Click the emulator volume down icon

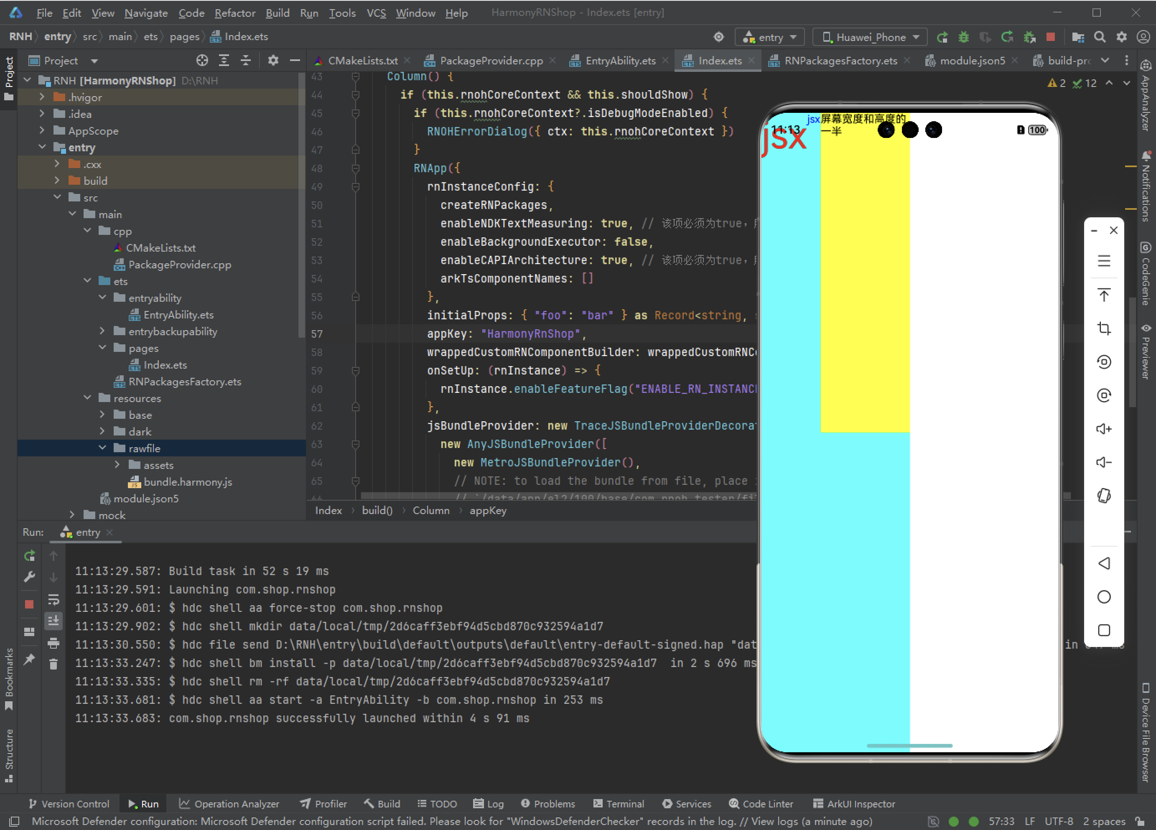click(1103, 462)
